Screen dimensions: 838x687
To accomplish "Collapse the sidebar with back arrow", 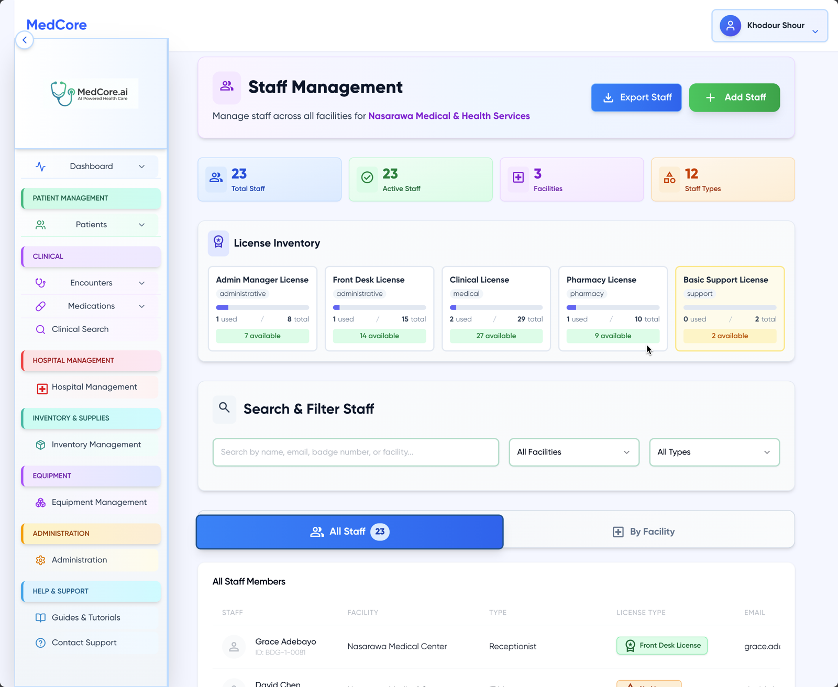I will (x=25, y=40).
